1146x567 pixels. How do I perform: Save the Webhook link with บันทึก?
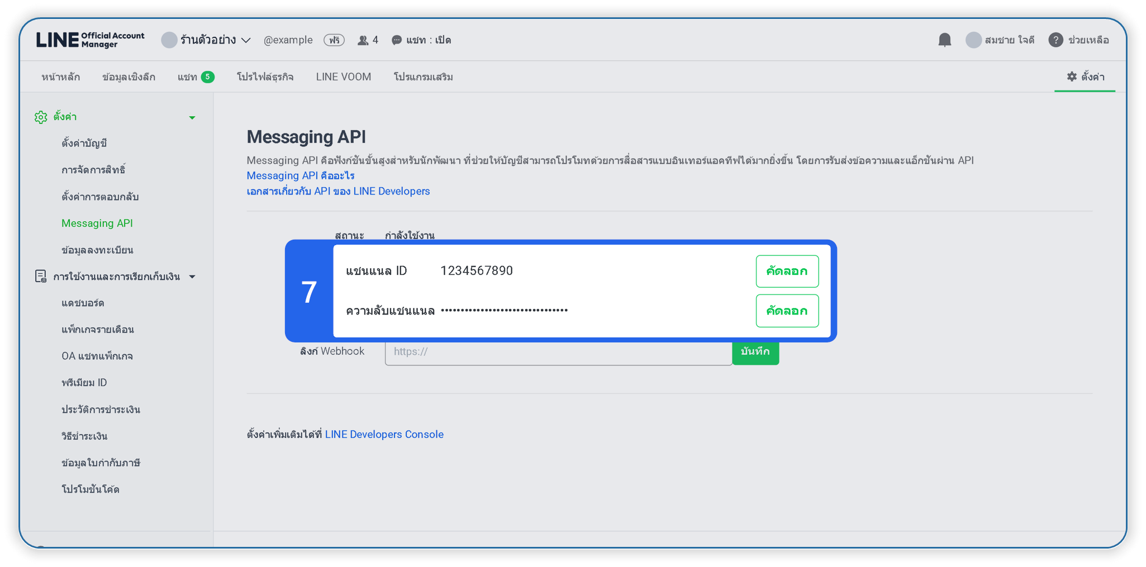(755, 352)
